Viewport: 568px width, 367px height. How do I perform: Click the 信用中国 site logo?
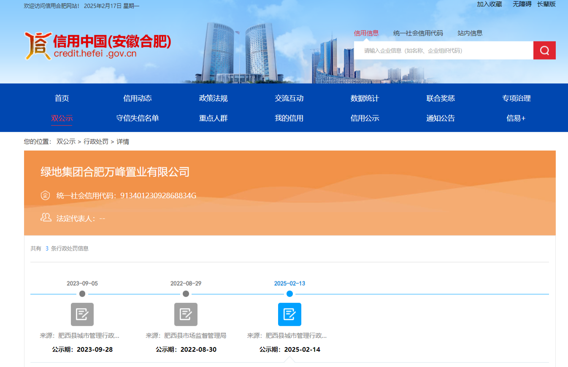pos(97,46)
